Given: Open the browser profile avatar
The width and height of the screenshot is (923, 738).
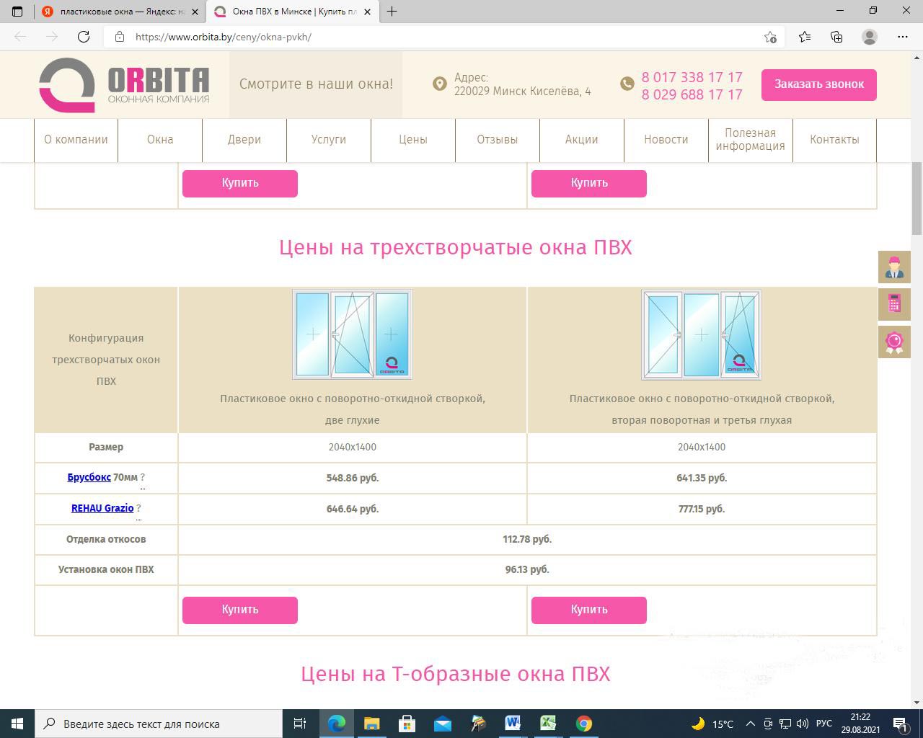Looking at the screenshot, I should click(870, 37).
